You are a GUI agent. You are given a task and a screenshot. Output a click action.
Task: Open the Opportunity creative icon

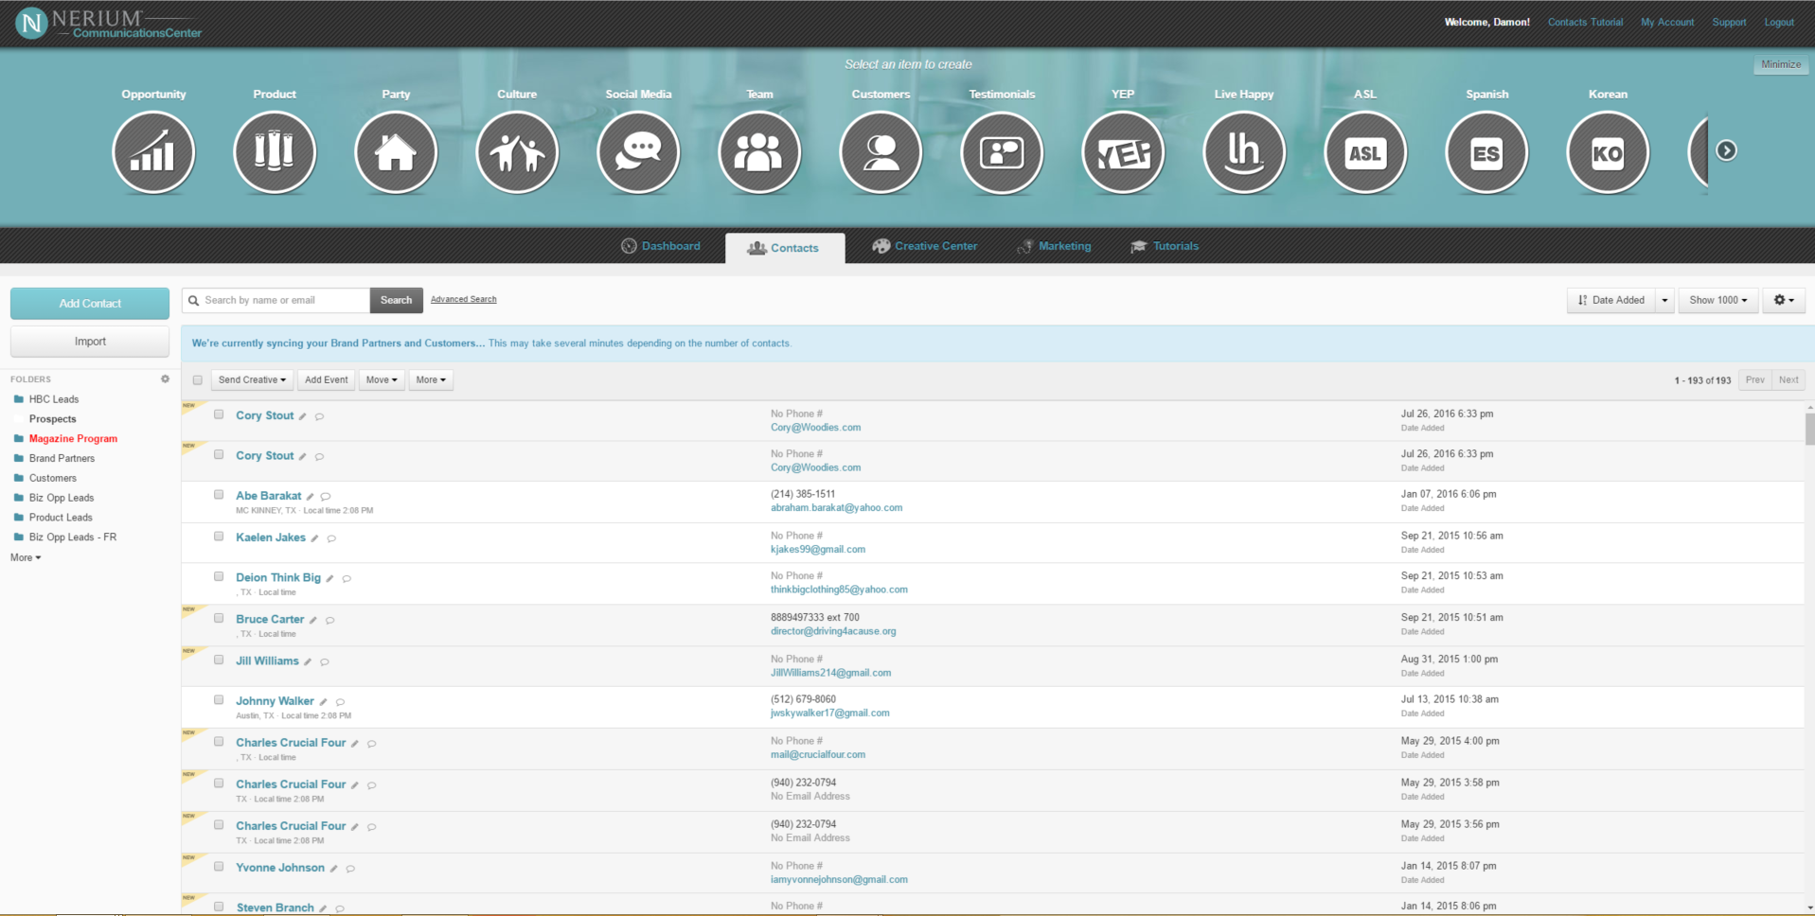pos(153,152)
